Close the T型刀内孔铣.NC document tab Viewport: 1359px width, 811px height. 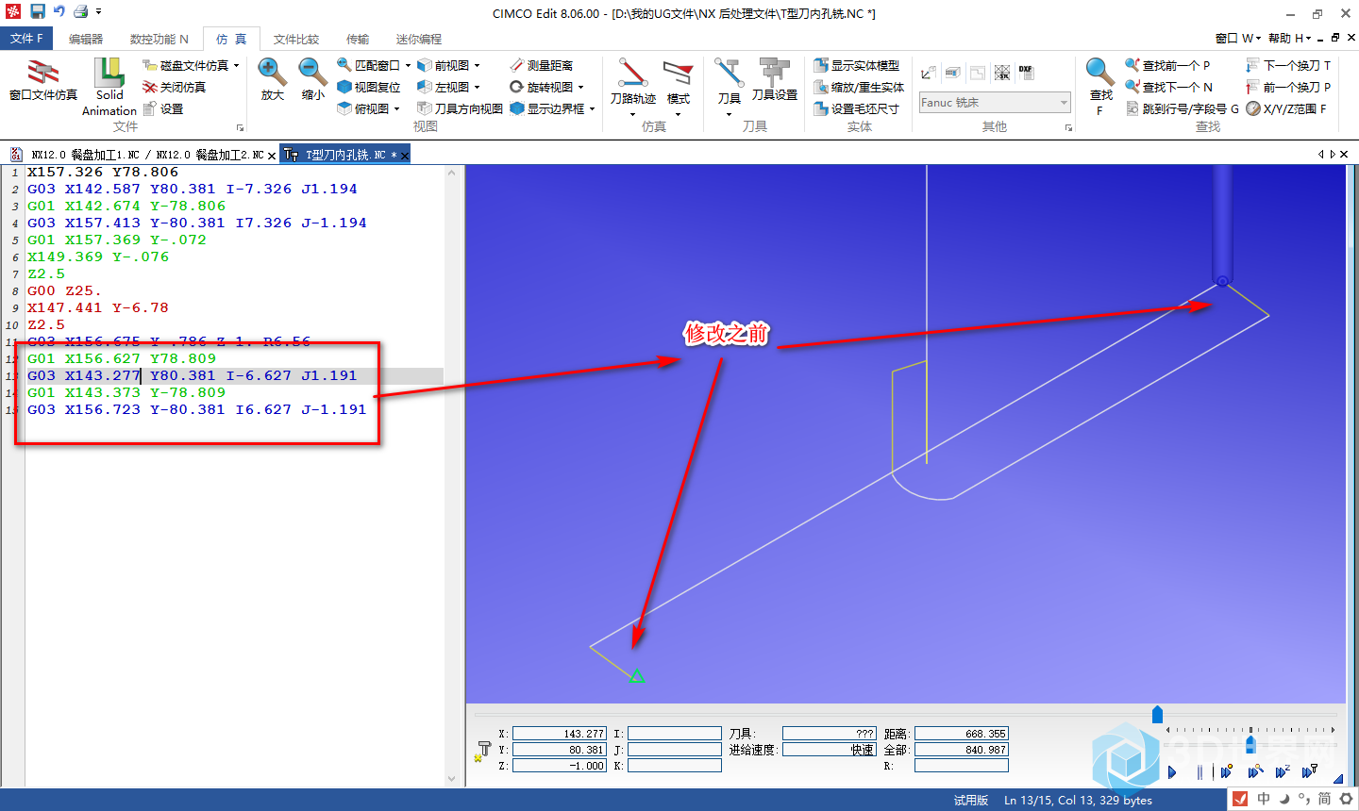405,156
